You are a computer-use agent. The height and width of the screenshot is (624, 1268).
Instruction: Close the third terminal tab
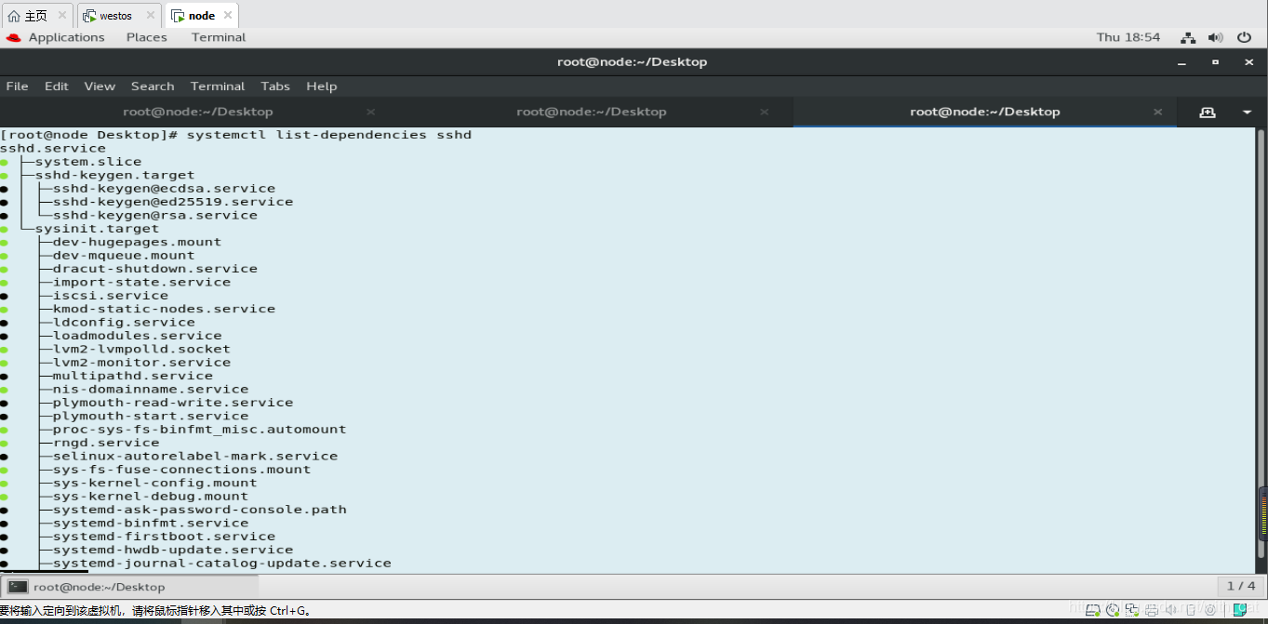click(x=1158, y=112)
